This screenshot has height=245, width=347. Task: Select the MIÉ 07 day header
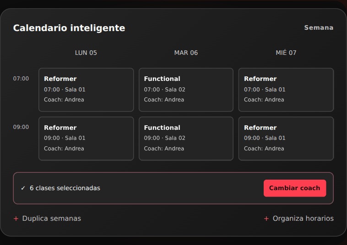click(286, 53)
